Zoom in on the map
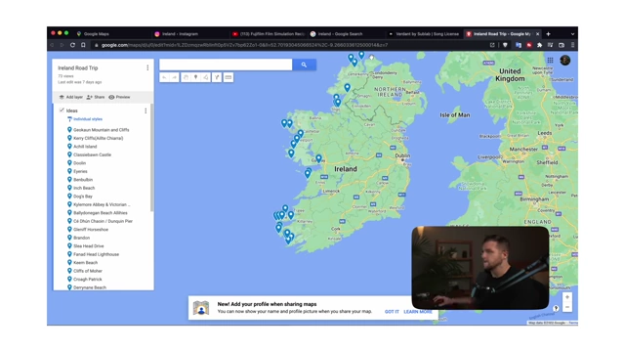The image size is (625, 352). tap(567, 297)
